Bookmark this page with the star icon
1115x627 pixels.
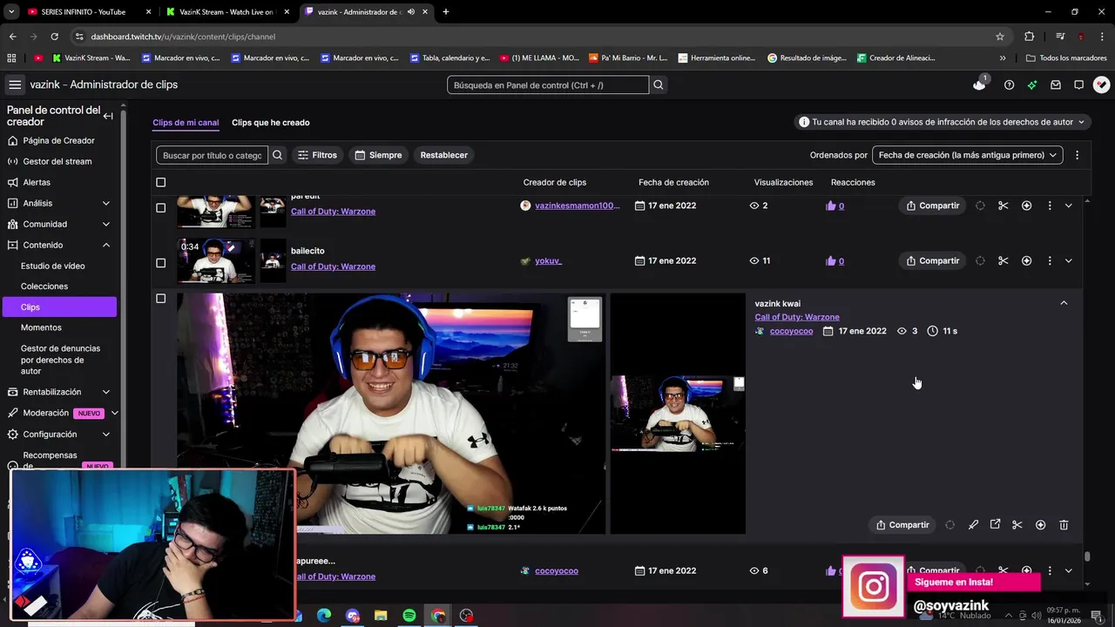tap(1000, 37)
